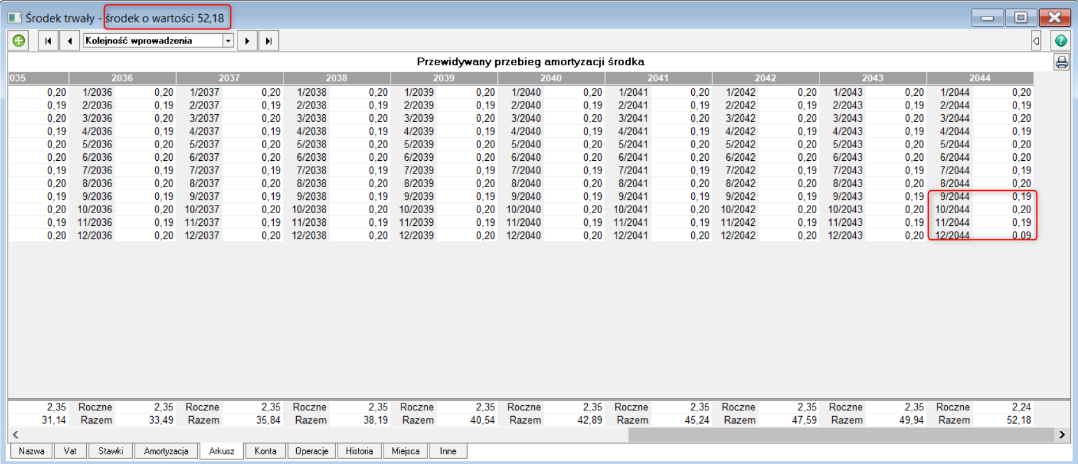Go to the previous record
This screenshot has height=464, width=1078.
tap(70, 41)
